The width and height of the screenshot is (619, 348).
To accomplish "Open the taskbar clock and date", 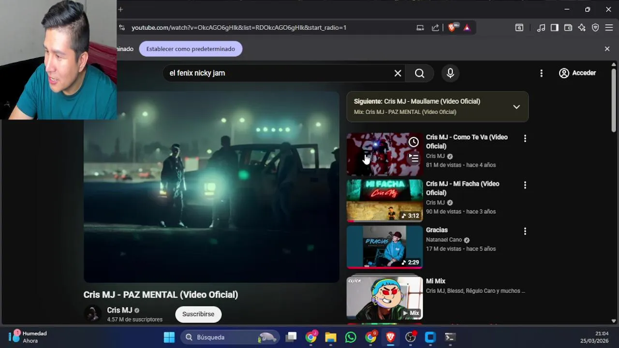I will [594, 337].
